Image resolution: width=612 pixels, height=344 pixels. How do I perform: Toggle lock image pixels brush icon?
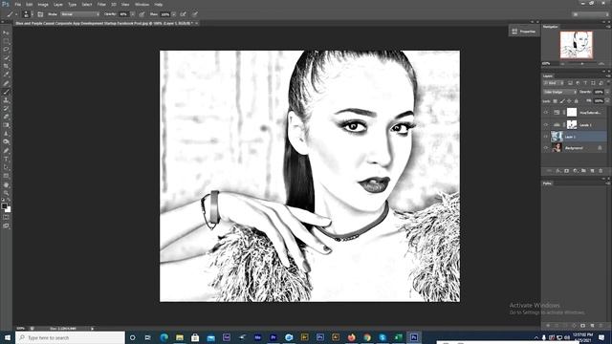coord(562,101)
